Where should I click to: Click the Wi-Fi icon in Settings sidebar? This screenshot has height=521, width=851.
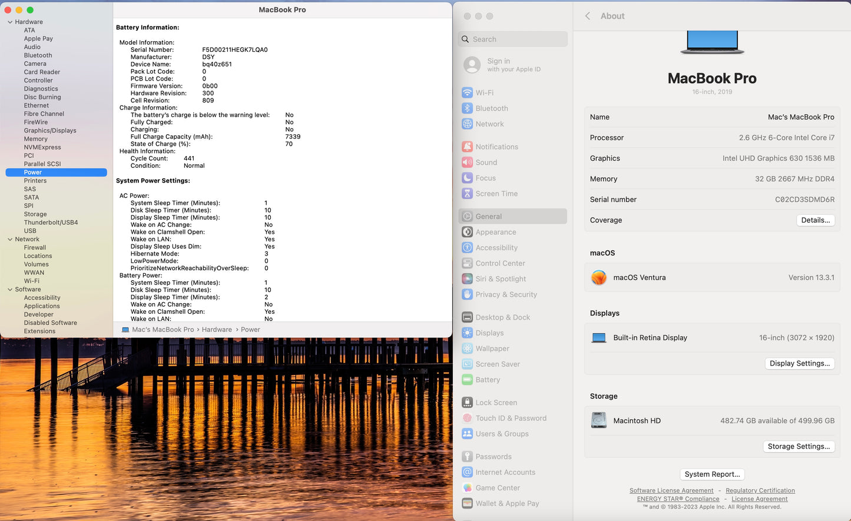pyautogui.click(x=467, y=93)
